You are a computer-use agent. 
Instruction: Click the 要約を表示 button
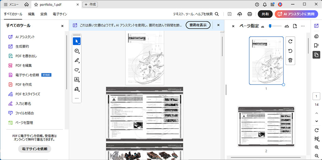tap(198, 25)
